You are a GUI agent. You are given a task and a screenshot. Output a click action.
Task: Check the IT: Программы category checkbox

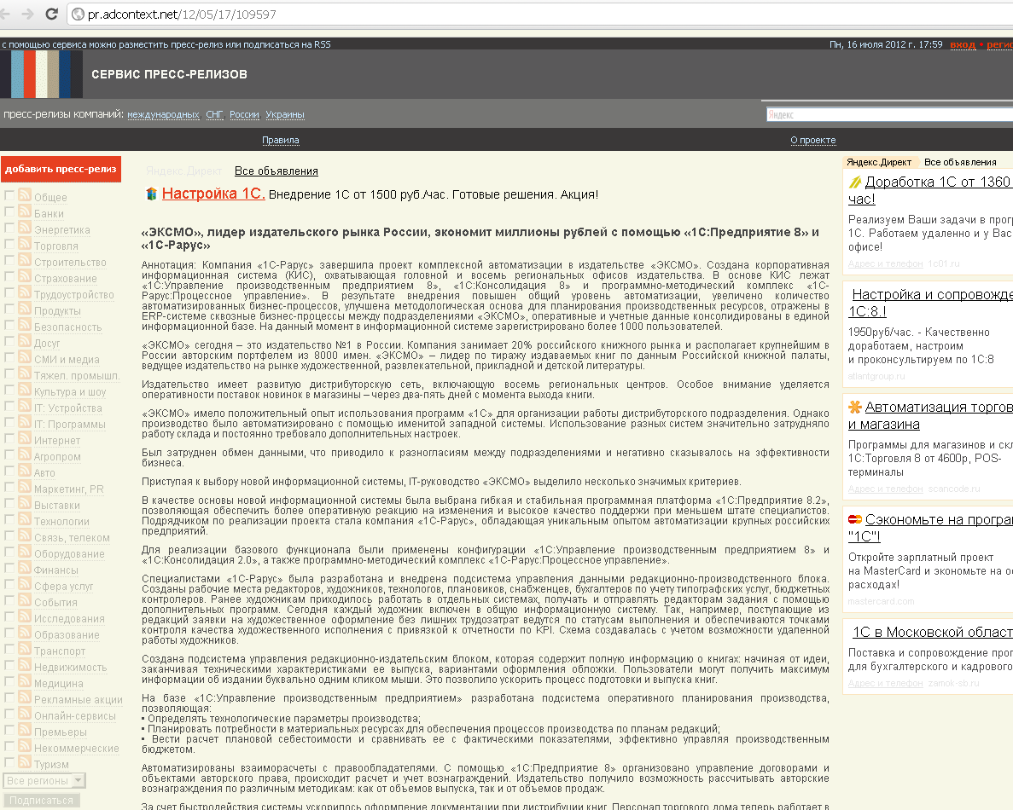click(9, 422)
